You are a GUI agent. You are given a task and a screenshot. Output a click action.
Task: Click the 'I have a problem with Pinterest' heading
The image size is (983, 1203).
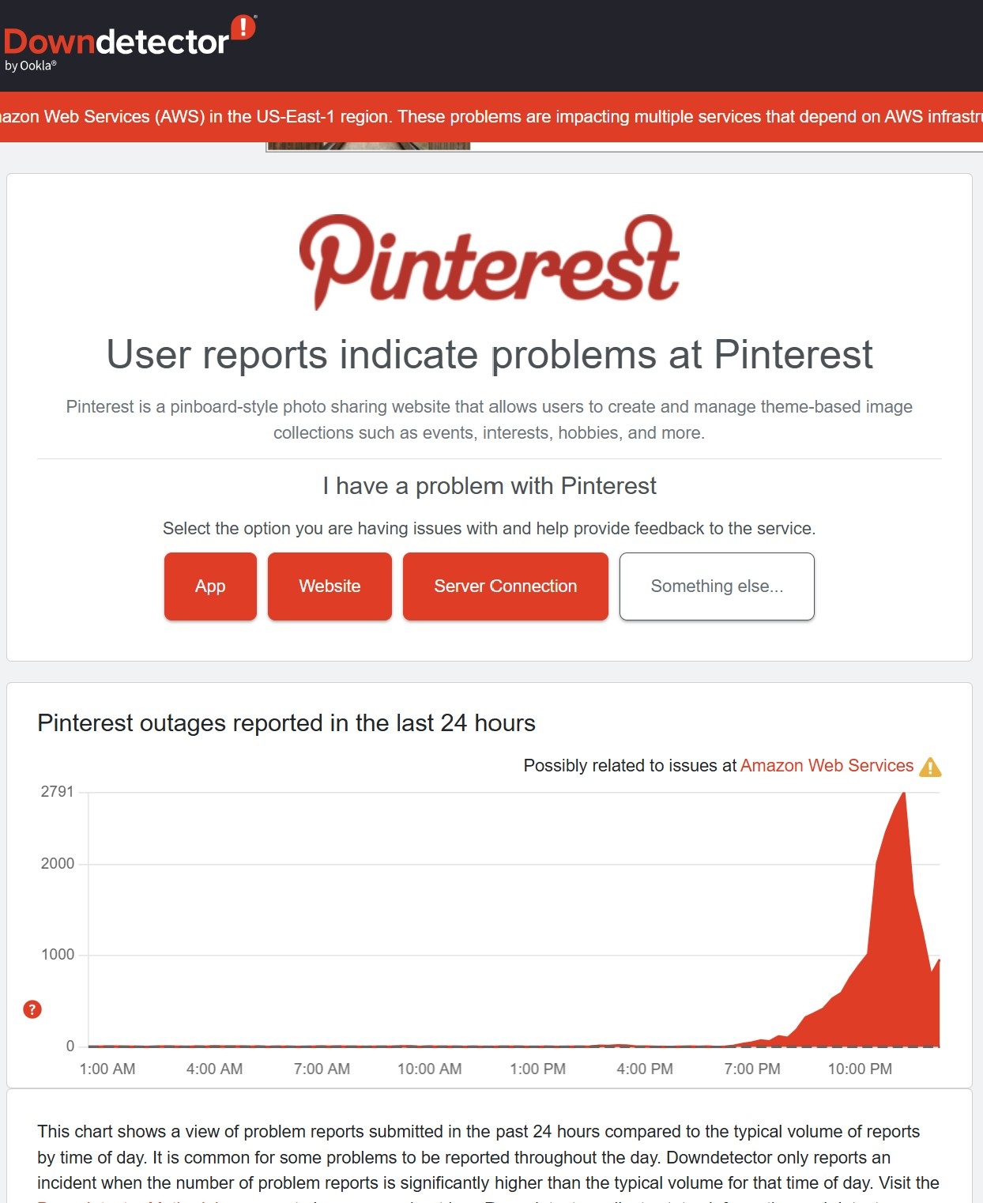(x=489, y=485)
